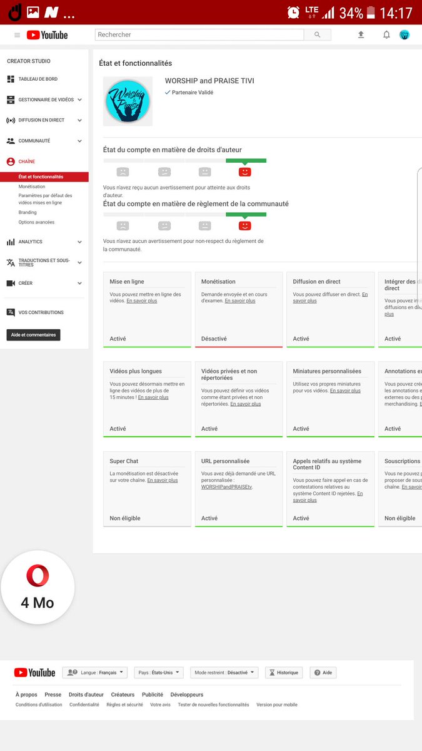The width and height of the screenshot is (422, 751).
Task: Click the Diffusion en direct broadcast icon
Action: 11,120
